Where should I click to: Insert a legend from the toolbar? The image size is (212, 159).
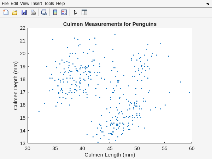[64, 12]
